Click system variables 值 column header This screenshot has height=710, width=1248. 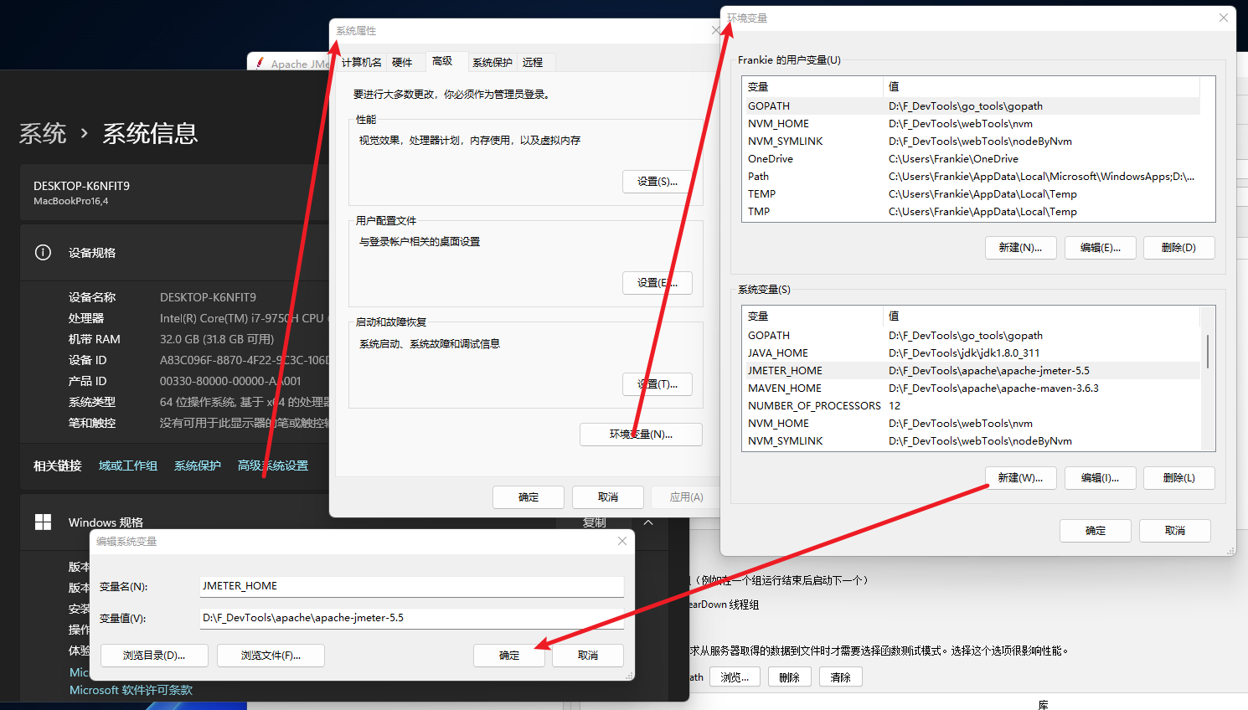pyautogui.click(x=1043, y=316)
